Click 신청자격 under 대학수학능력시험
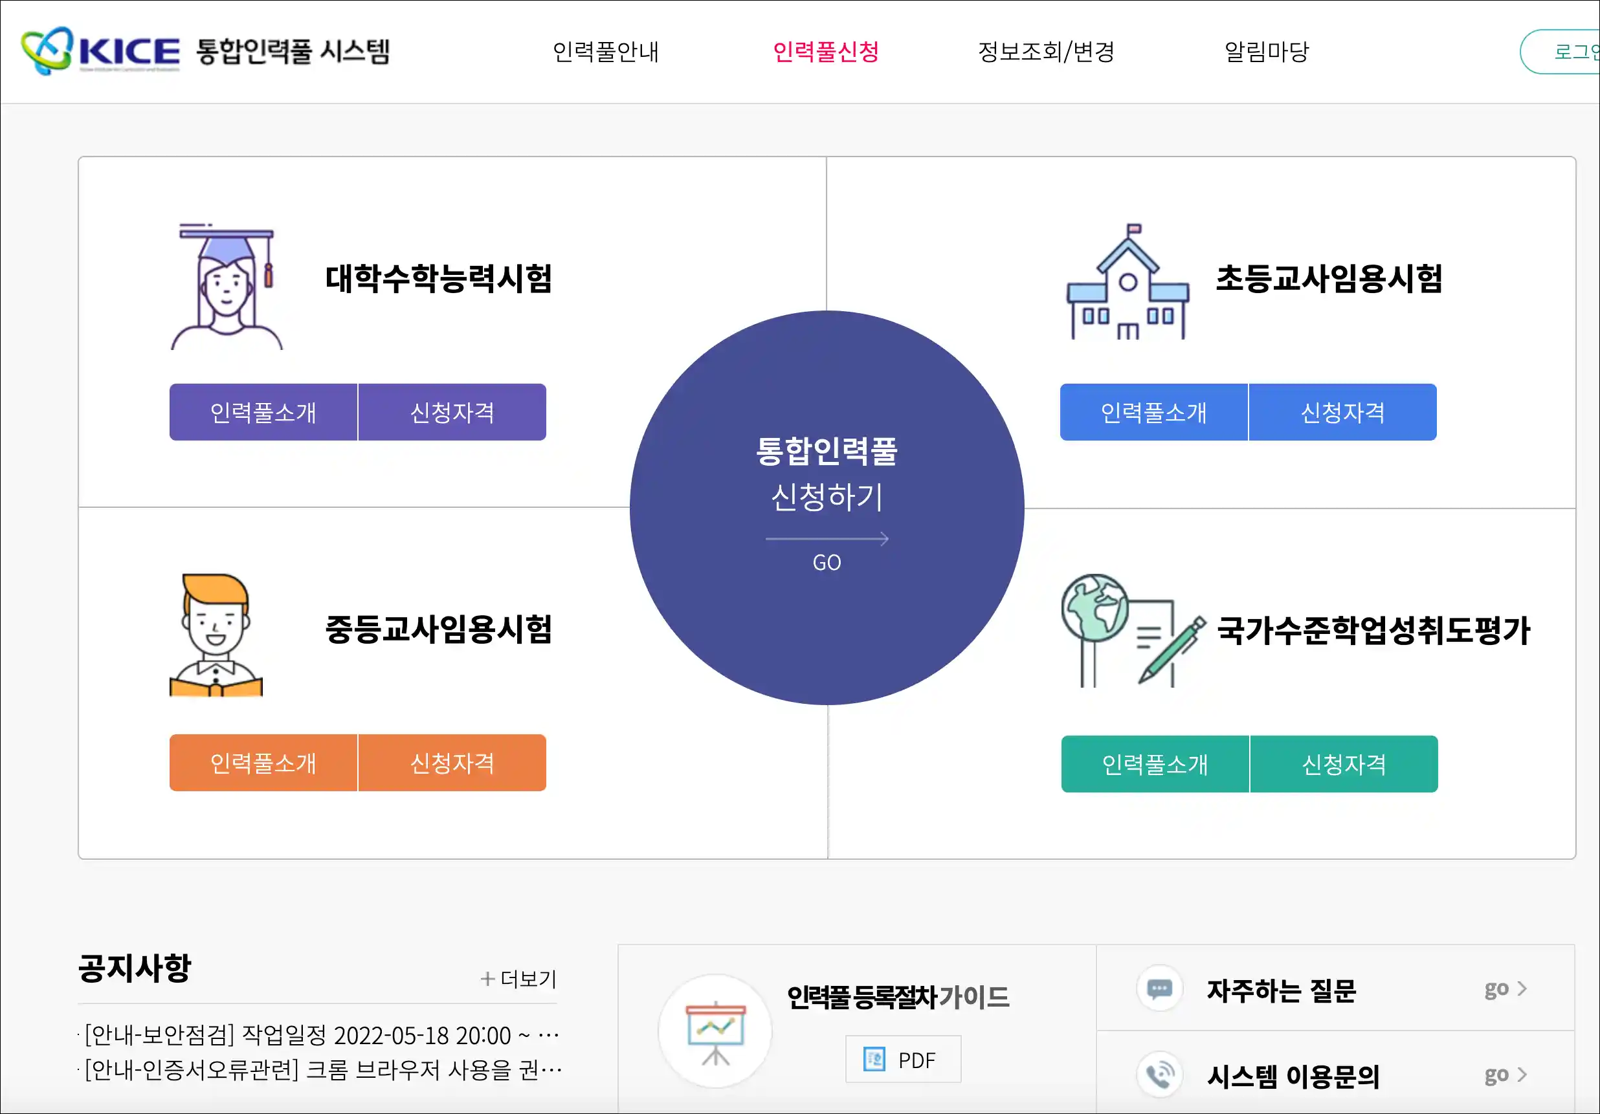 coord(452,413)
